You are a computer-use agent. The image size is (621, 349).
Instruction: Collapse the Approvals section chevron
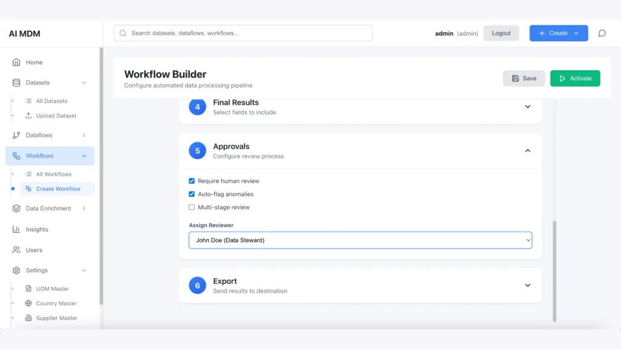click(527, 150)
